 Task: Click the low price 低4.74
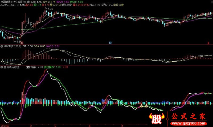pyautogui.click(x=37, y=5)
